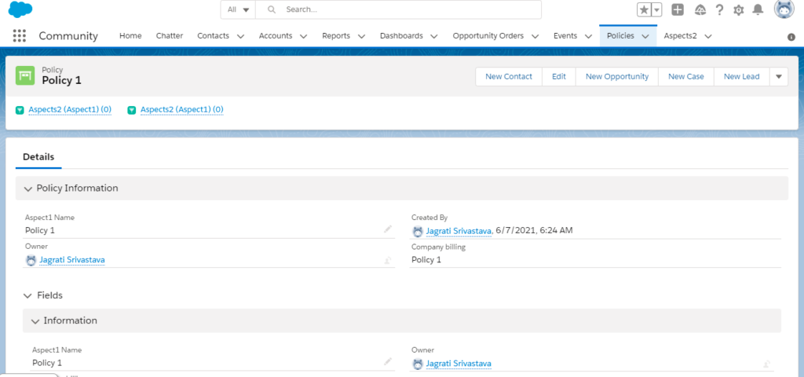Open the Help question mark icon
The width and height of the screenshot is (804, 377).
718,9
